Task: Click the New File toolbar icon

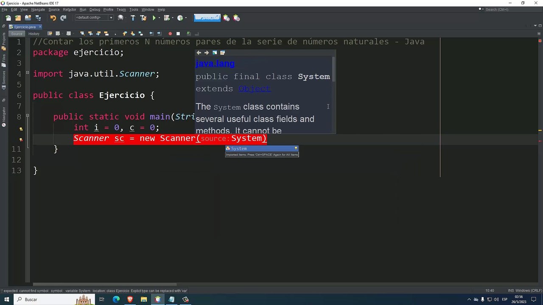Action: coord(8,18)
